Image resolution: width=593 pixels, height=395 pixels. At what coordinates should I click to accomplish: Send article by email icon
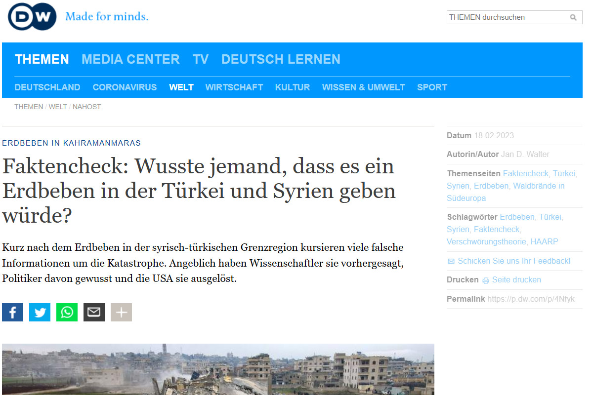click(x=94, y=312)
